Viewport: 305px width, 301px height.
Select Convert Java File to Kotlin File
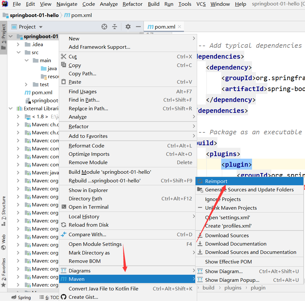point(103,288)
